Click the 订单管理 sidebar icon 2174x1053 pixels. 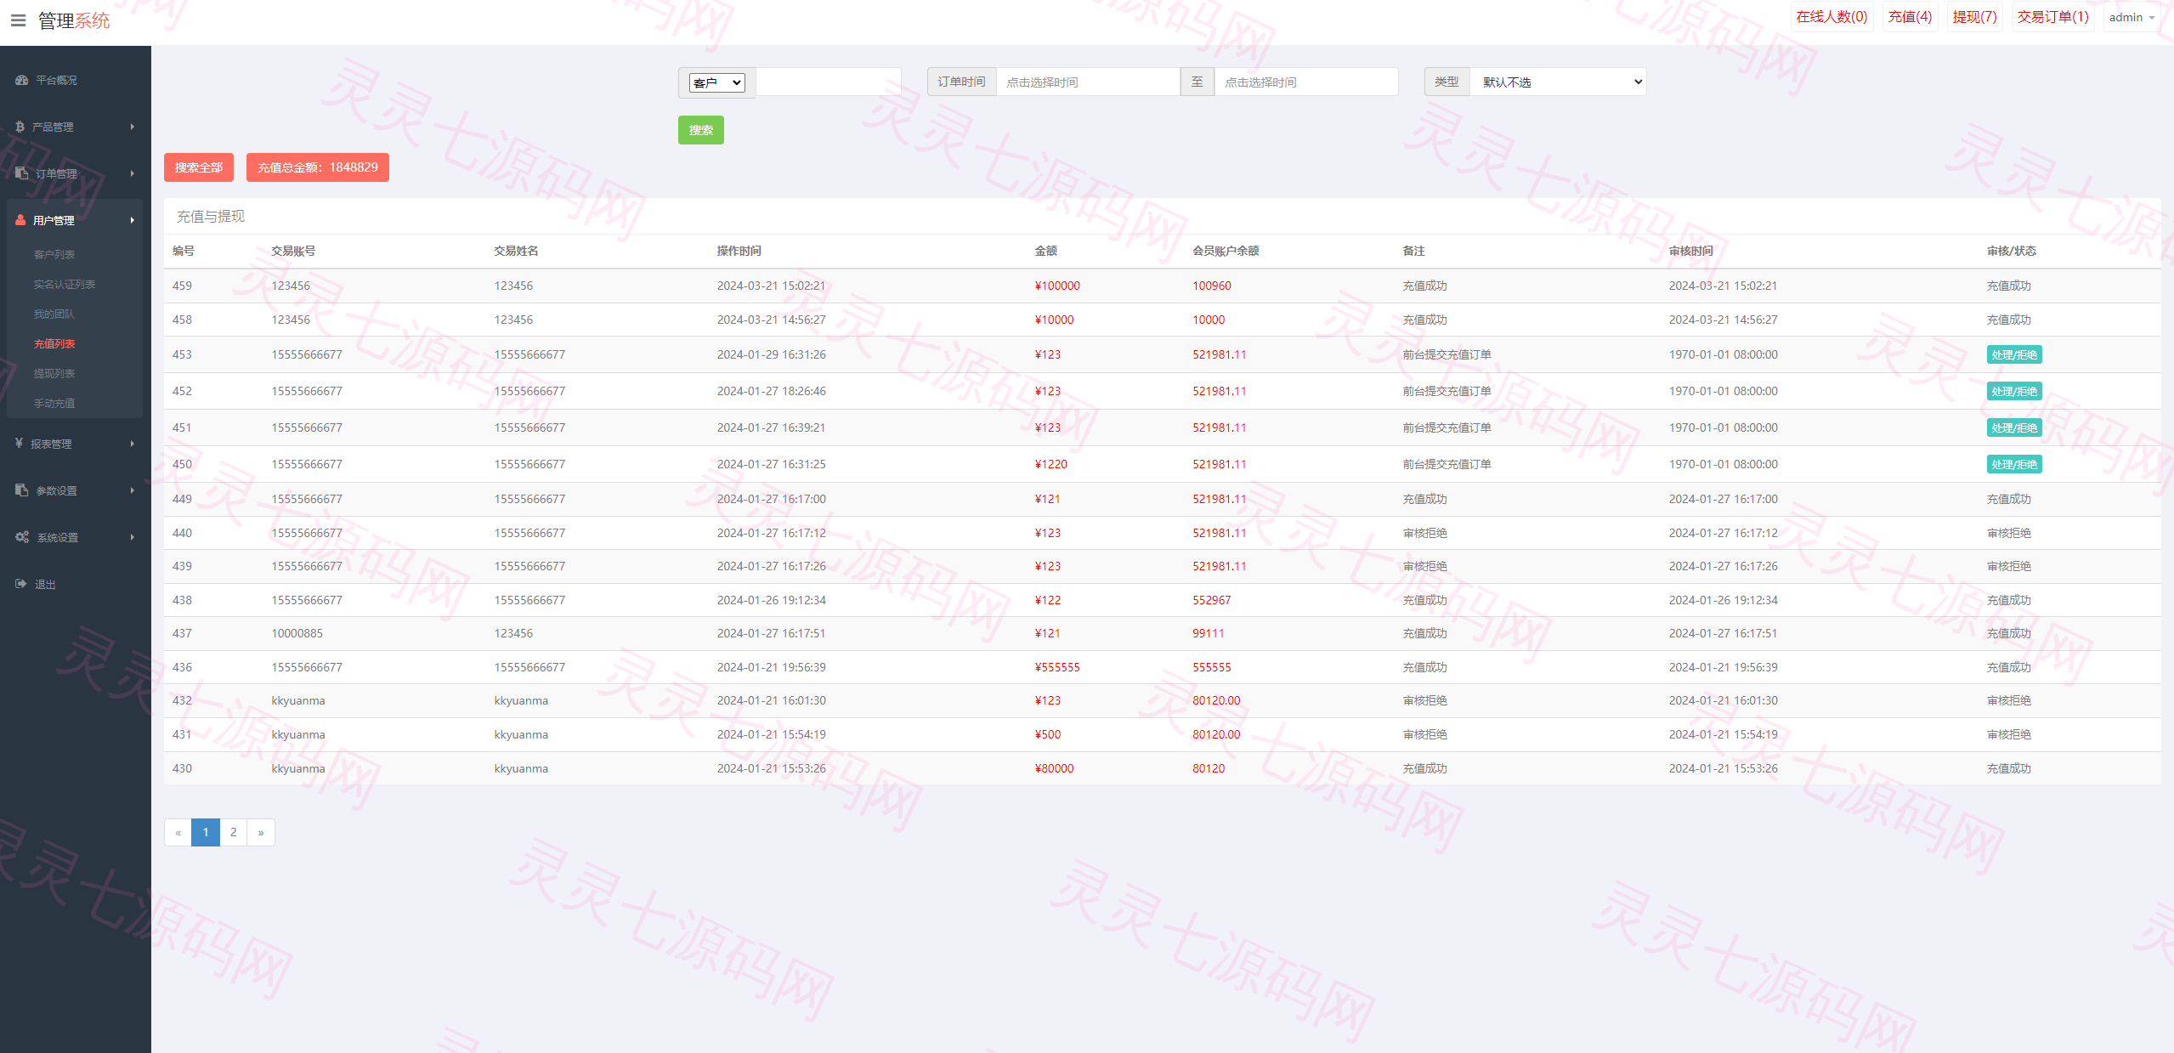tap(22, 173)
